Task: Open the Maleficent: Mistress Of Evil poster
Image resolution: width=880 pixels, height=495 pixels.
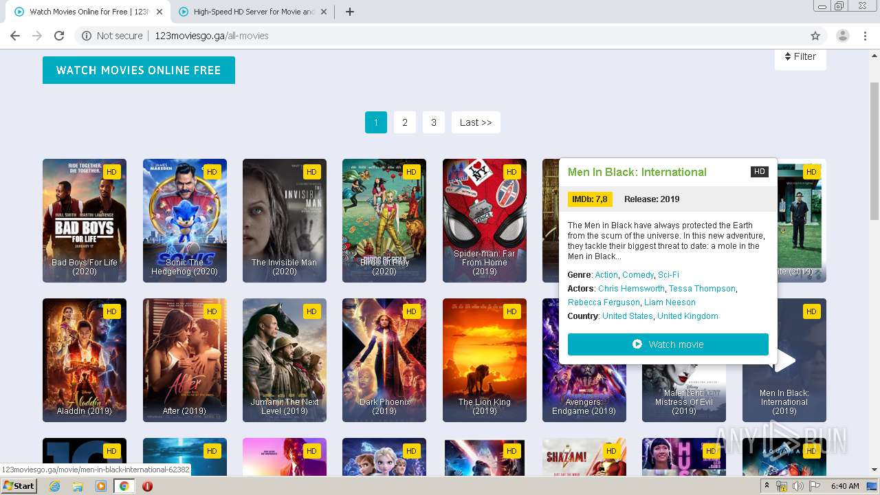Action: pyautogui.click(x=684, y=392)
